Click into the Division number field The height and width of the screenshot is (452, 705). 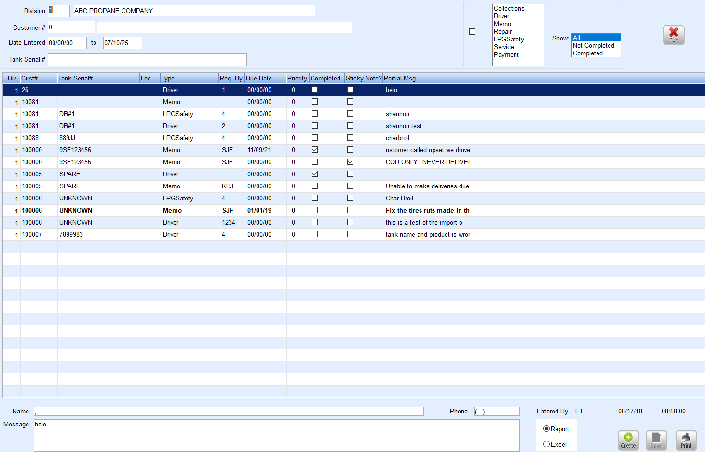coord(59,11)
